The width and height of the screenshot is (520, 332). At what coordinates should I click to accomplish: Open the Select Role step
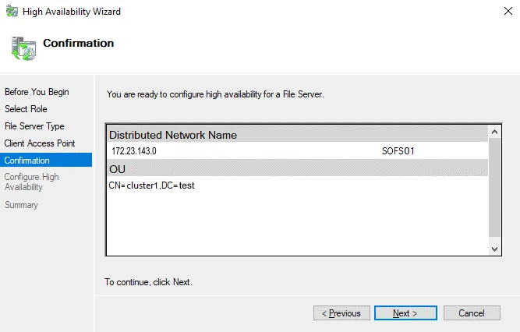tap(26, 109)
